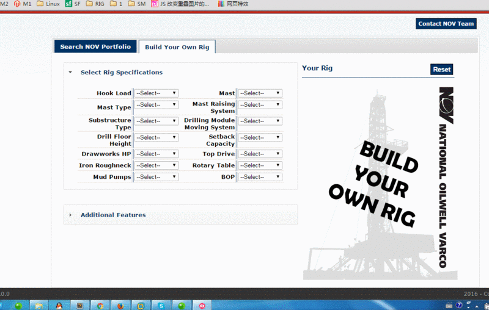Click the Build Your Own Rig image
This screenshot has width=489, height=310.
tap(380, 183)
